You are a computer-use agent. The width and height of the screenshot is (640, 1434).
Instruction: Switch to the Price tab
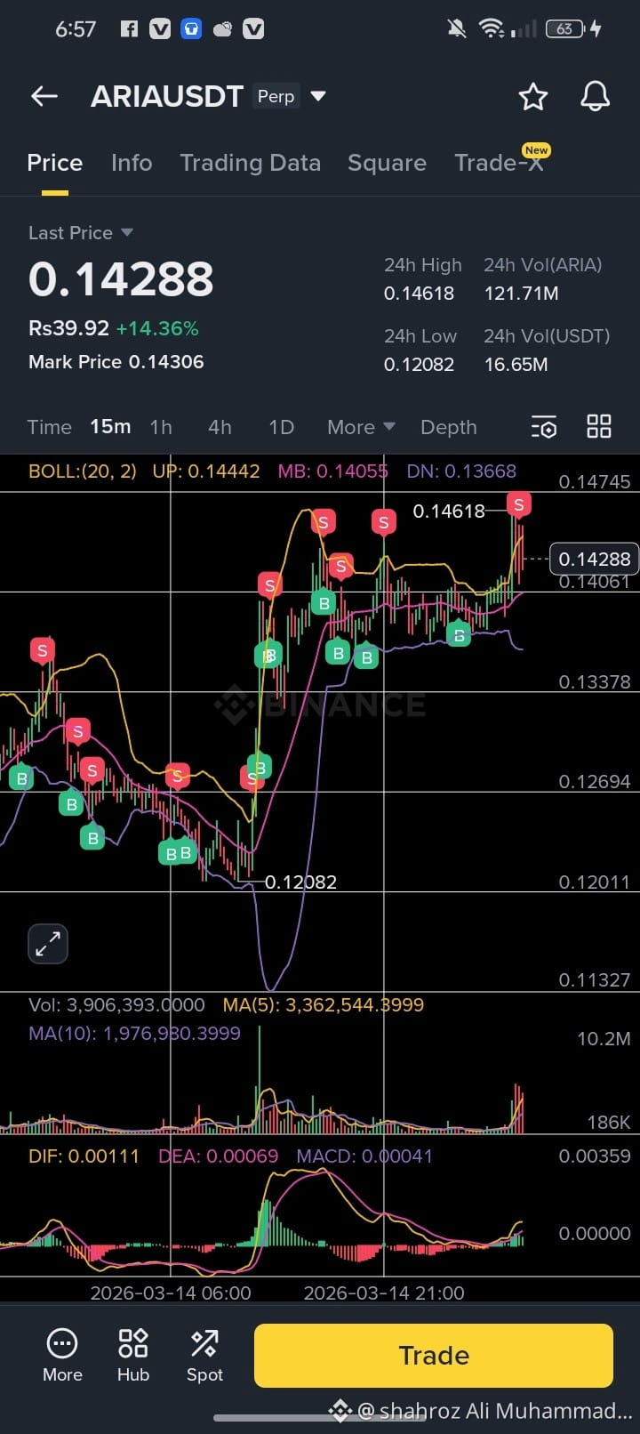[54, 163]
